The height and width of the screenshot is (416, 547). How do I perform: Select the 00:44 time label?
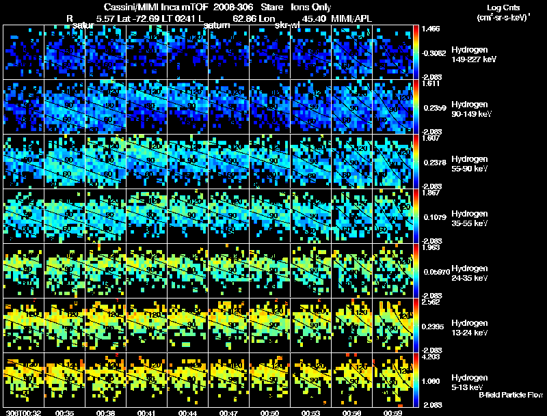click(187, 413)
